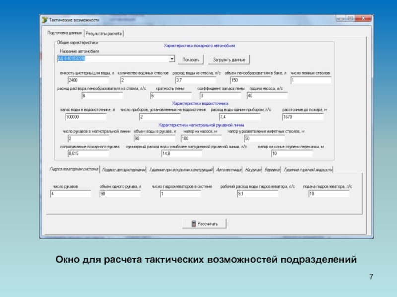Edit число приборов на водоисточник field
Image resolution: width=397 pixels, height=297 pixels.
click(160, 117)
